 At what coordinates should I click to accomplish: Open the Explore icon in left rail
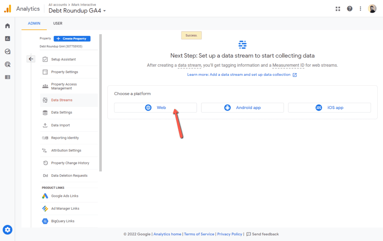(7, 51)
